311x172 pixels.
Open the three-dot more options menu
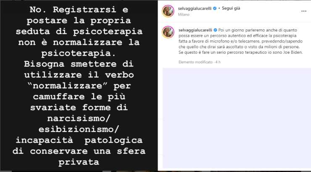coord(304,11)
